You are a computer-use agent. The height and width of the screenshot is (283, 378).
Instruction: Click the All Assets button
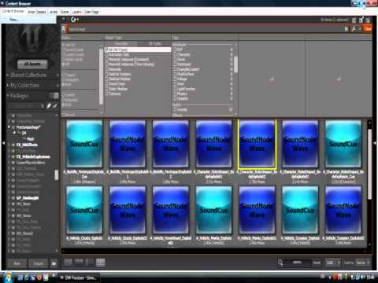pyautogui.click(x=32, y=64)
